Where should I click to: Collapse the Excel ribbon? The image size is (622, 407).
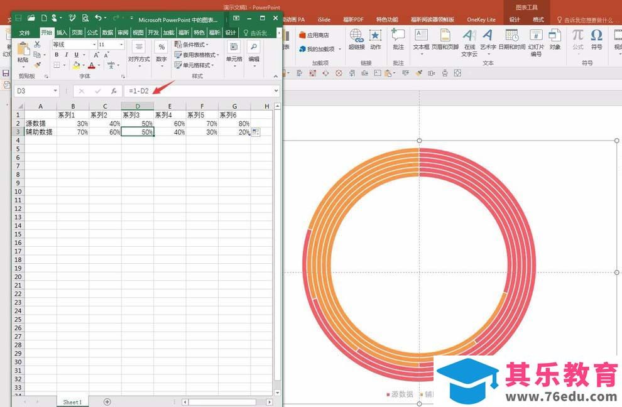point(276,76)
